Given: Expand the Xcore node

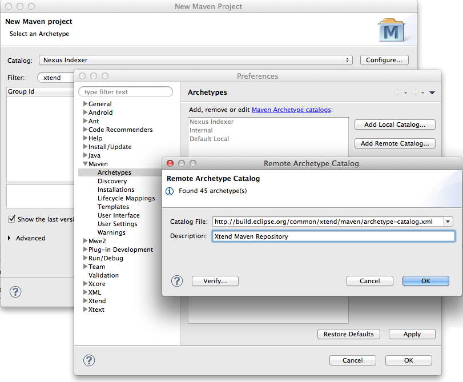Looking at the screenshot, I should [85, 284].
